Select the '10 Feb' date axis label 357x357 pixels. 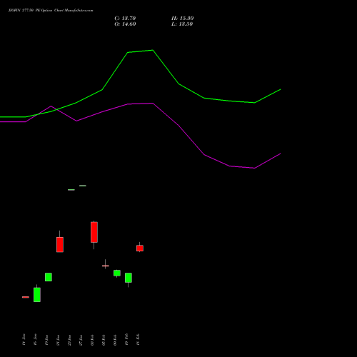tap(126, 339)
